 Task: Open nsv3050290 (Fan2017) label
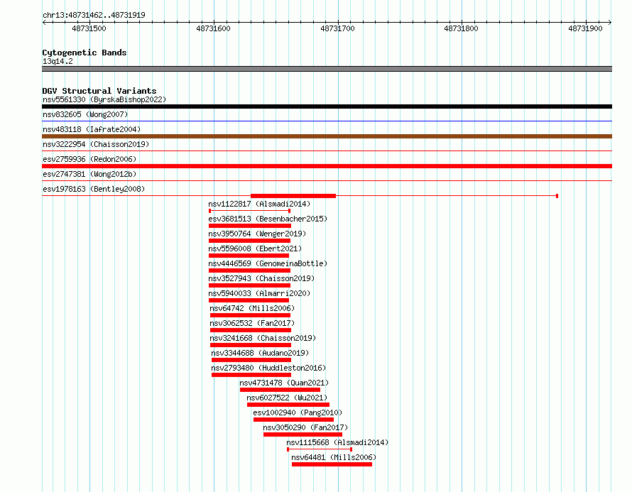(305, 427)
